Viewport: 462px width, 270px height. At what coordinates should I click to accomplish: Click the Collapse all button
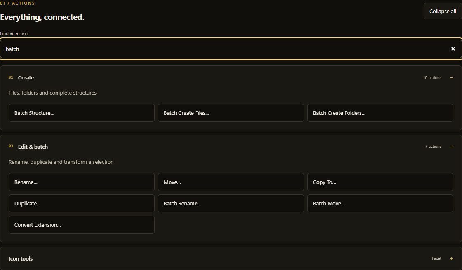coord(443,11)
